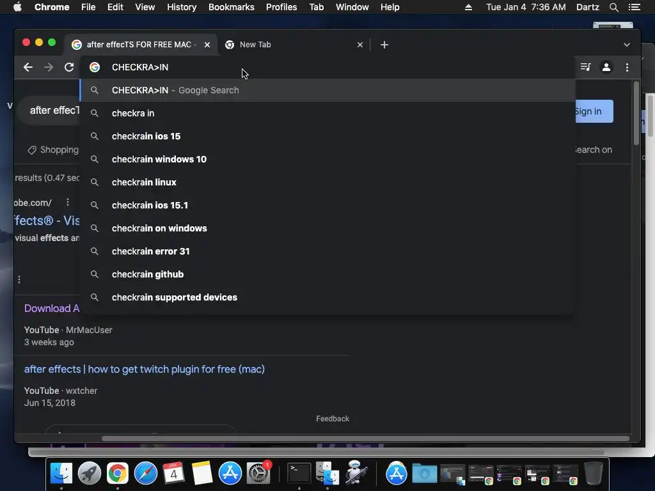Viewport: 655px width, 491px height.
Task: Click the Dartz user name in the menu bar
Action: (x=588, y=7)
